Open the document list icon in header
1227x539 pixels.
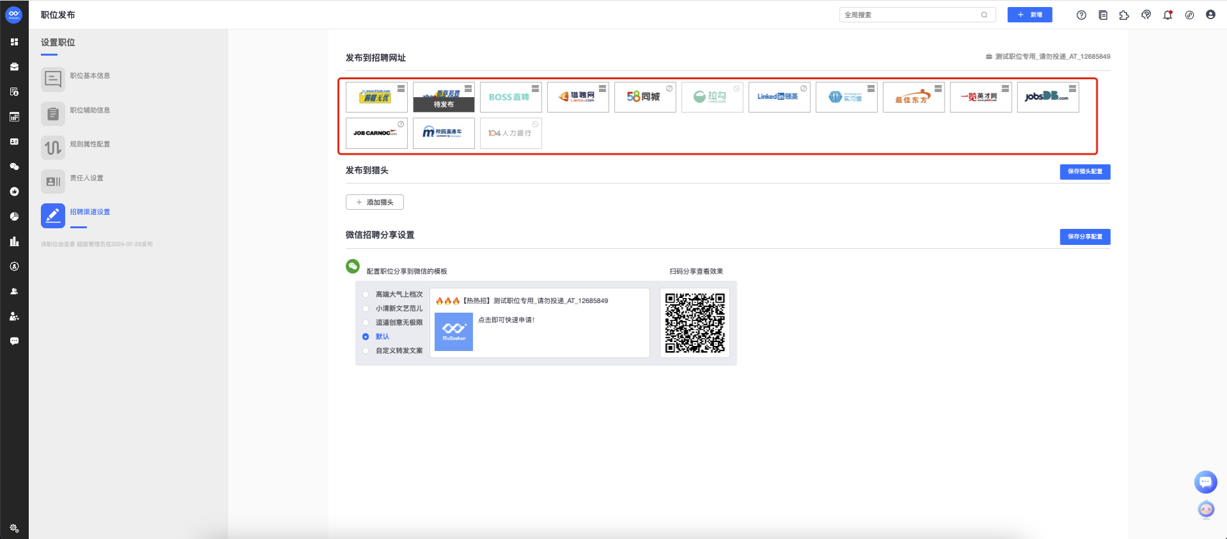1103,15
